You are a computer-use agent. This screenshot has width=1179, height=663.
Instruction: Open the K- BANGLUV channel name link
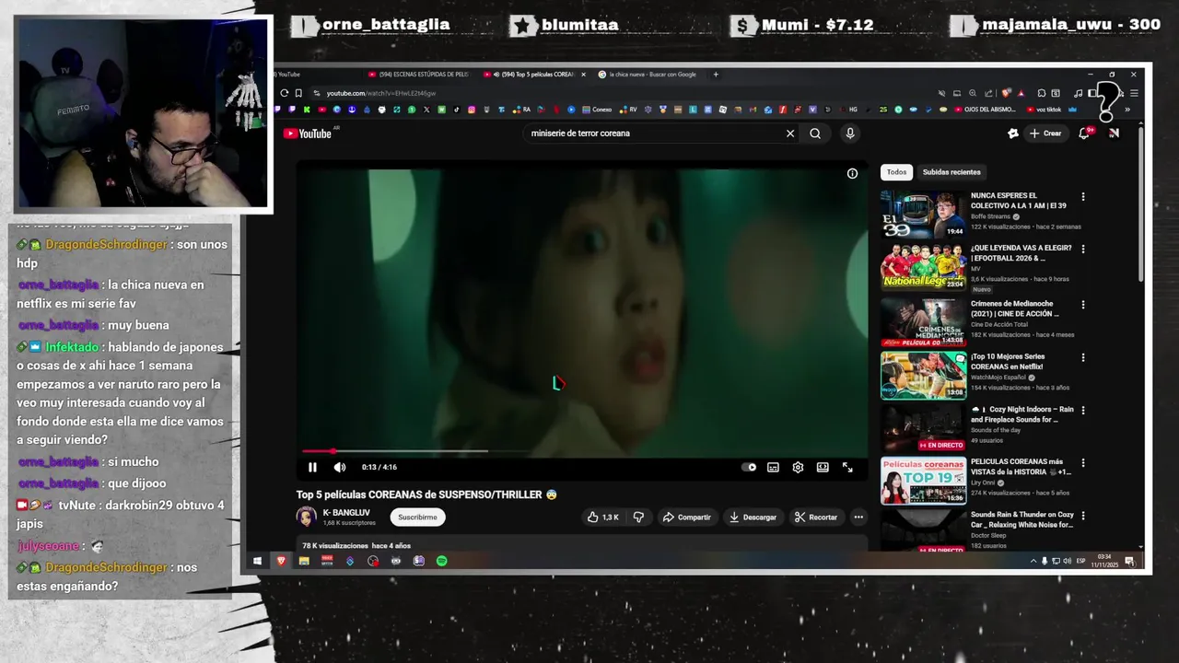pos(346,513)
